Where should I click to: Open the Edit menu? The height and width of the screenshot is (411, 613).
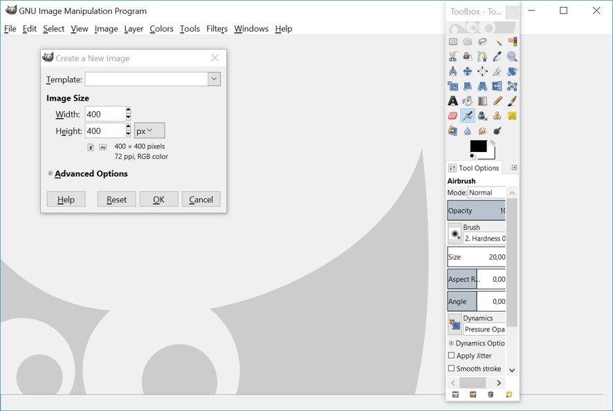[29, 28]
